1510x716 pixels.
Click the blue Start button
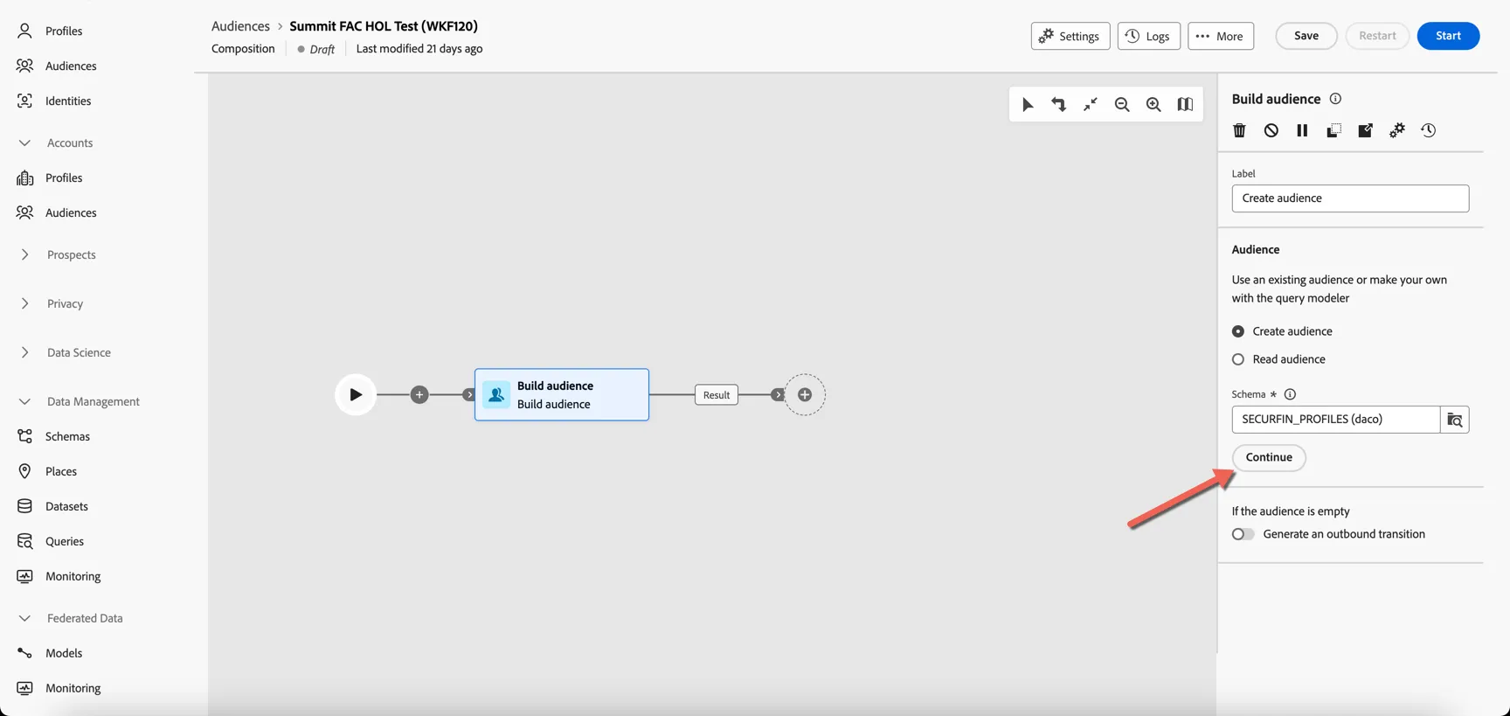point(1448,36)
